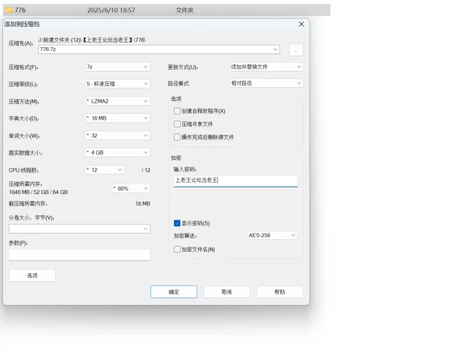Open the 固实数据大小 4 GB dropdown
Viewport: 465px width, 358px height.
[x=118, y=152]
